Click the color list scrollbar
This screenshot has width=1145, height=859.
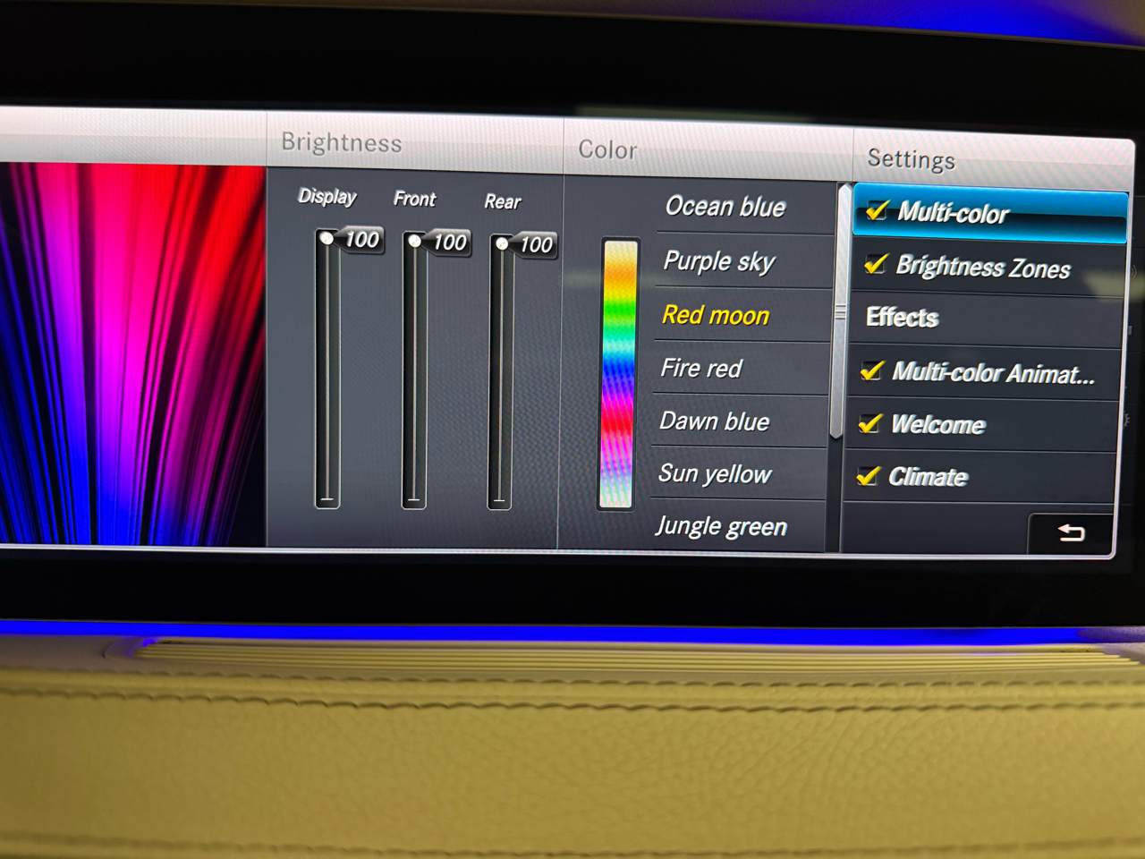[840, 312]
